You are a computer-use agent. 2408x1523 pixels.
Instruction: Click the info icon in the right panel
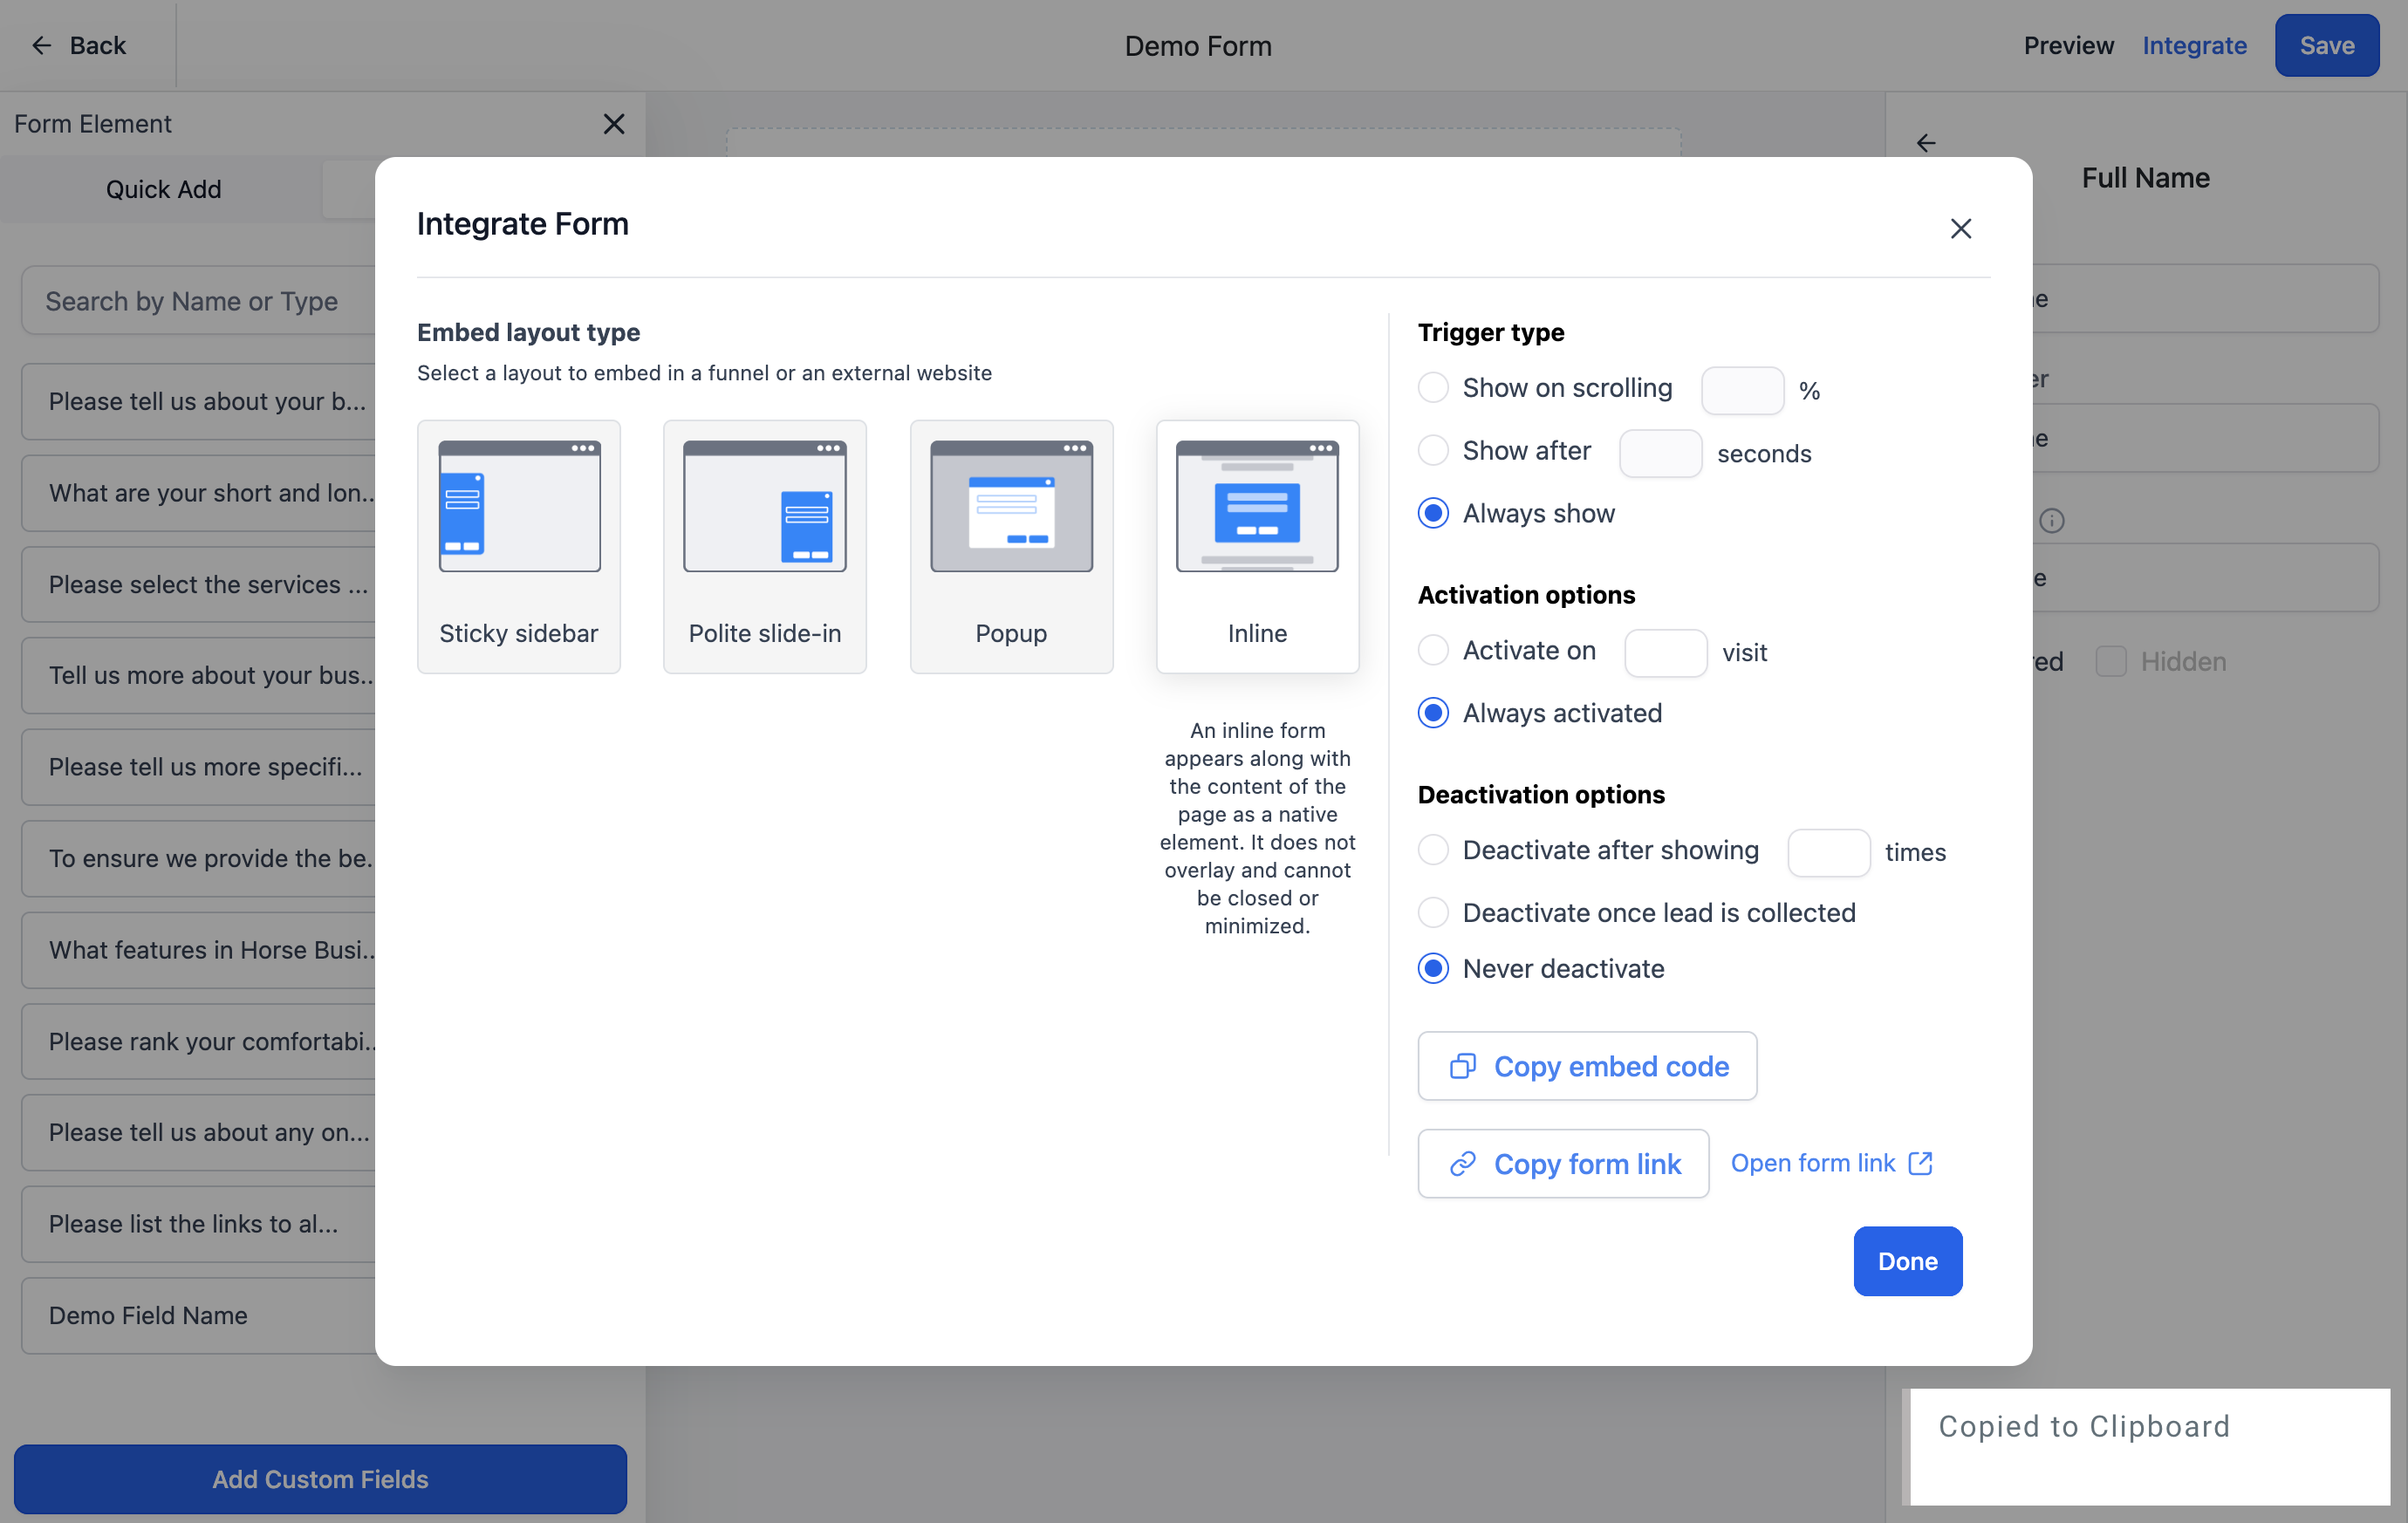[2051, 520]
